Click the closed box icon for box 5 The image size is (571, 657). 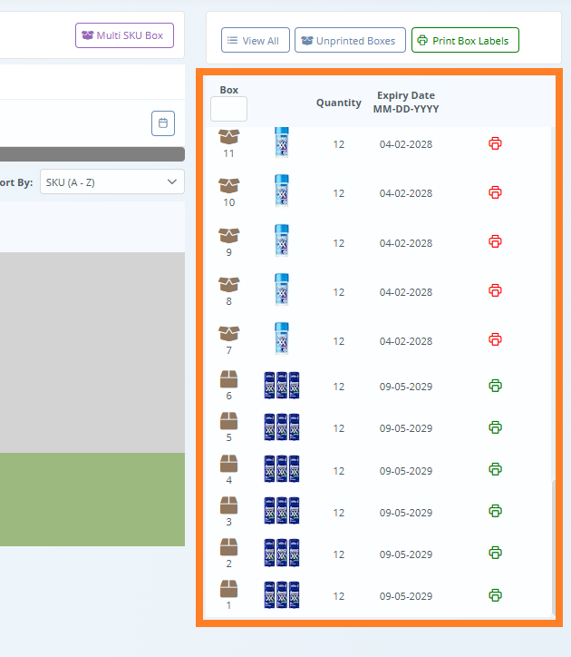pyautogui.click(x=228, y=421)
